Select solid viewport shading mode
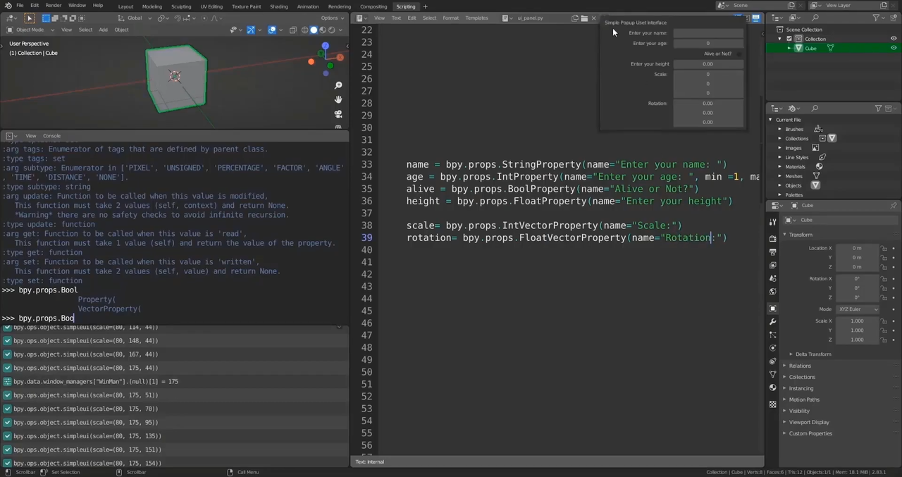Viewport: 902px width, 477px height. click(x=314, y=30)
